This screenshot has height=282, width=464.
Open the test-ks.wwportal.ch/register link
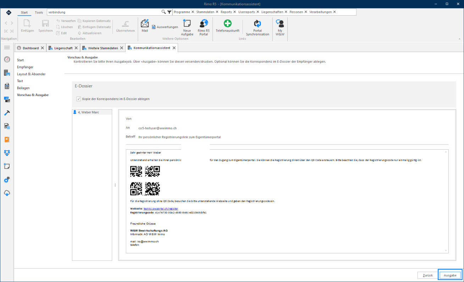(x=161, y=209)
